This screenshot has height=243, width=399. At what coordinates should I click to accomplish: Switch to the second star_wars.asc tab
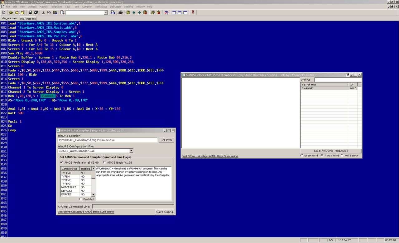pos(28,19)
